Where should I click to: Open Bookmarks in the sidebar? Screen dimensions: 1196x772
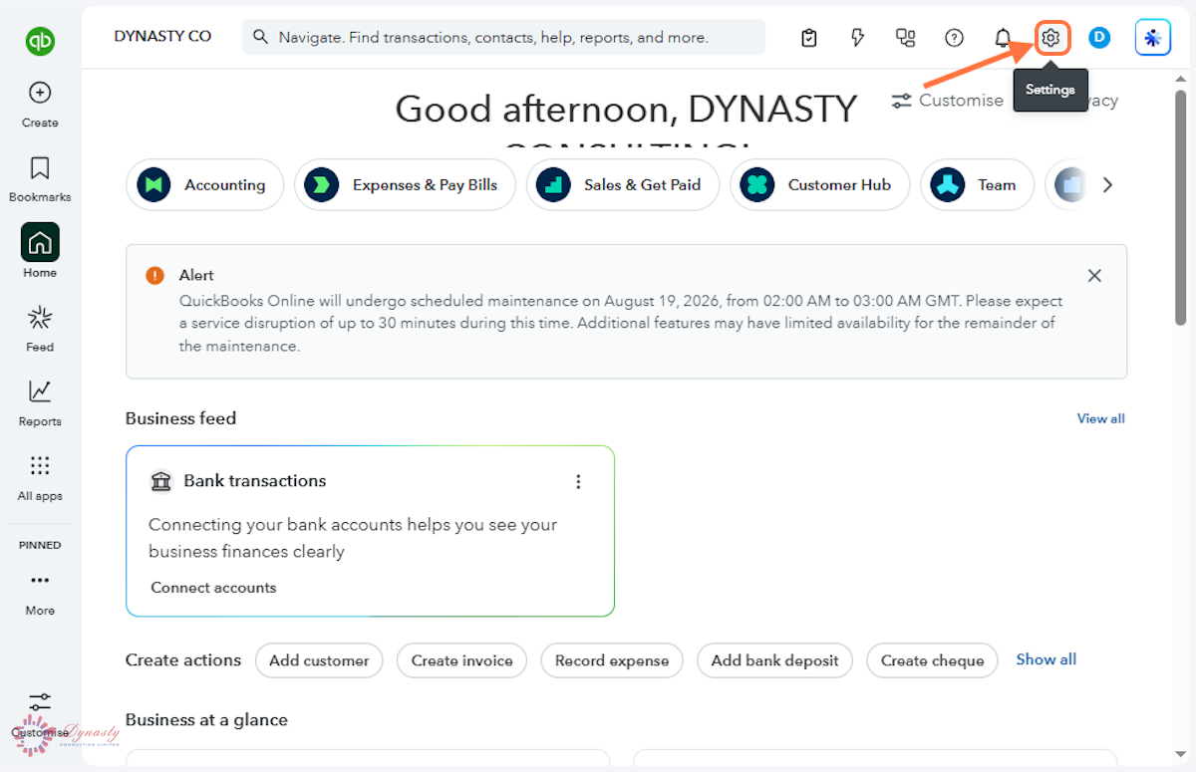(40, 179)
